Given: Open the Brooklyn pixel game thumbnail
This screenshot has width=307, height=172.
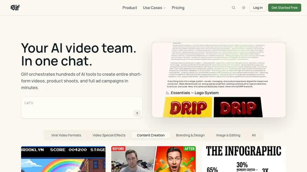Looking at the screenshot, I should click(x=63, y=159).
